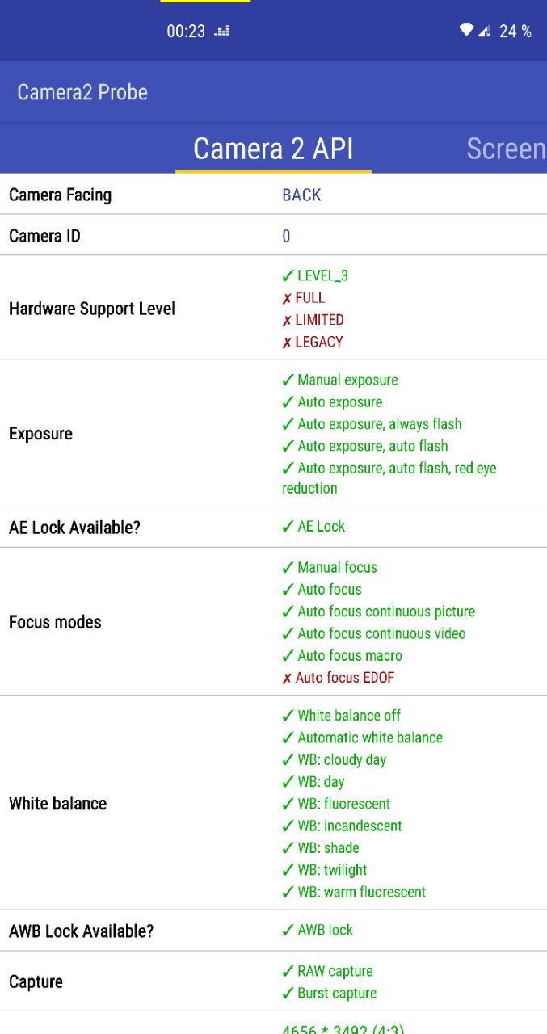Switch to the Camera 2 API tab

pos(273,149)
